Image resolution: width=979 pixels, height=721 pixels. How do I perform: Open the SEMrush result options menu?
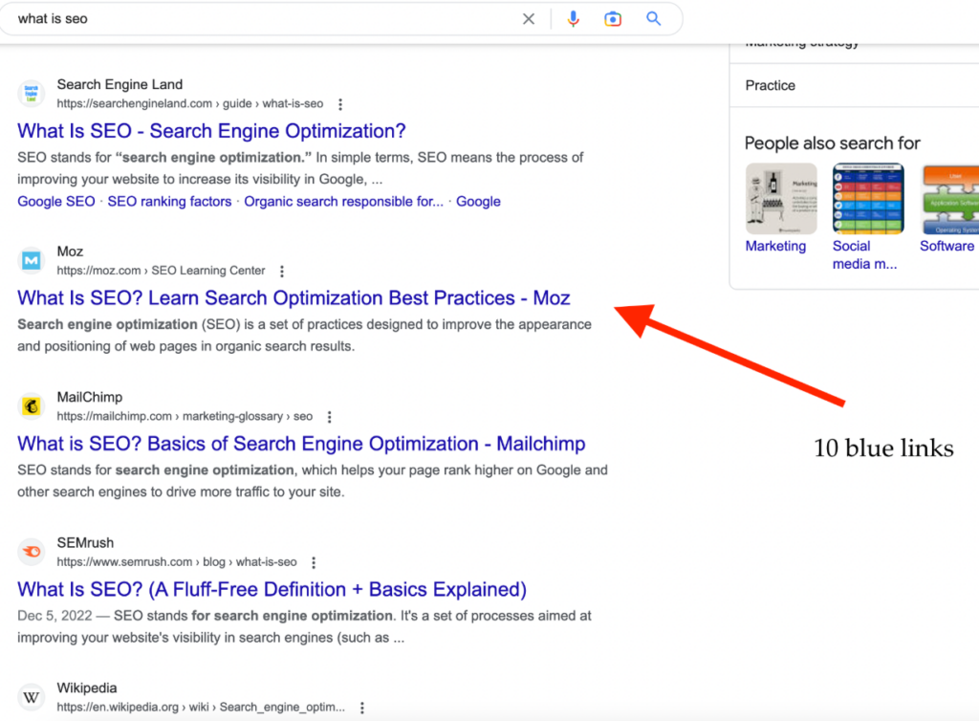(313, 561)
